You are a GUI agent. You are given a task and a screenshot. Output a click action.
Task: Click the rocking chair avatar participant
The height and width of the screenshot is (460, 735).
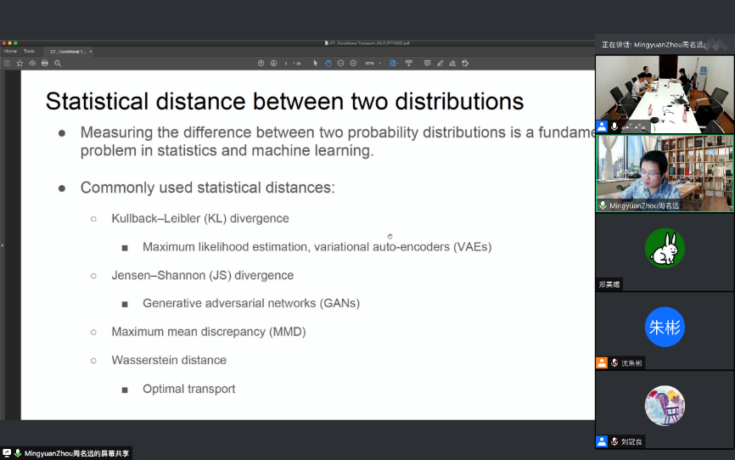click(x=665, y=406)
